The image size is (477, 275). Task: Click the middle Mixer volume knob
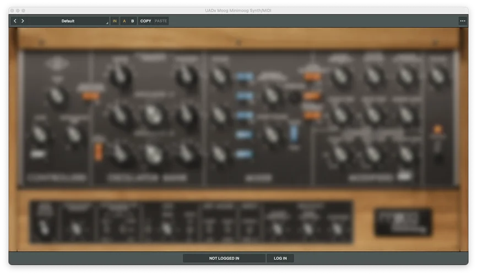219,116
